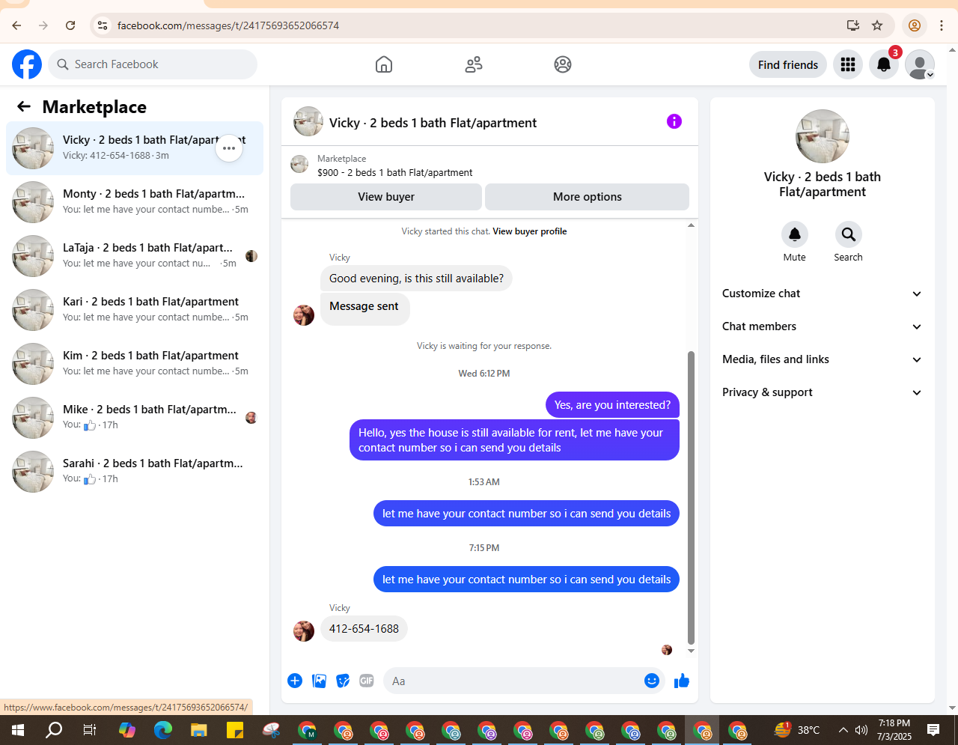Click the 'Yes, are you interested?' message
958x745 pixels.
pos(612,405)
